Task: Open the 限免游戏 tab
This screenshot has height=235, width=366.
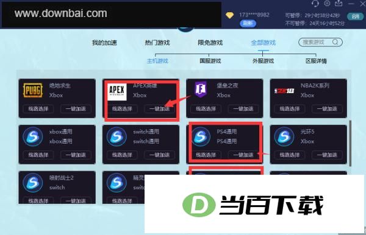Action: tap(210, 43)
